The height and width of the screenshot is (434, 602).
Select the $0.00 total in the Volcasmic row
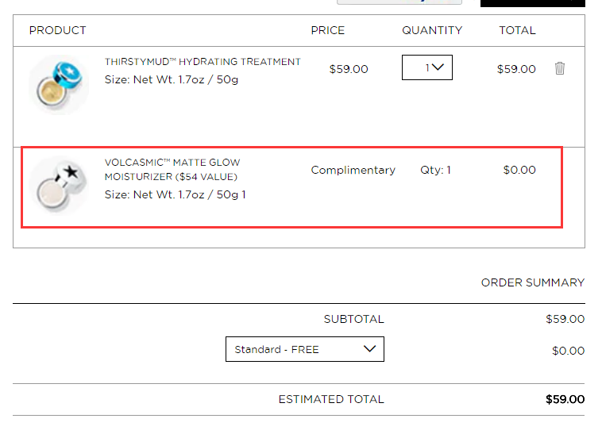519,170
